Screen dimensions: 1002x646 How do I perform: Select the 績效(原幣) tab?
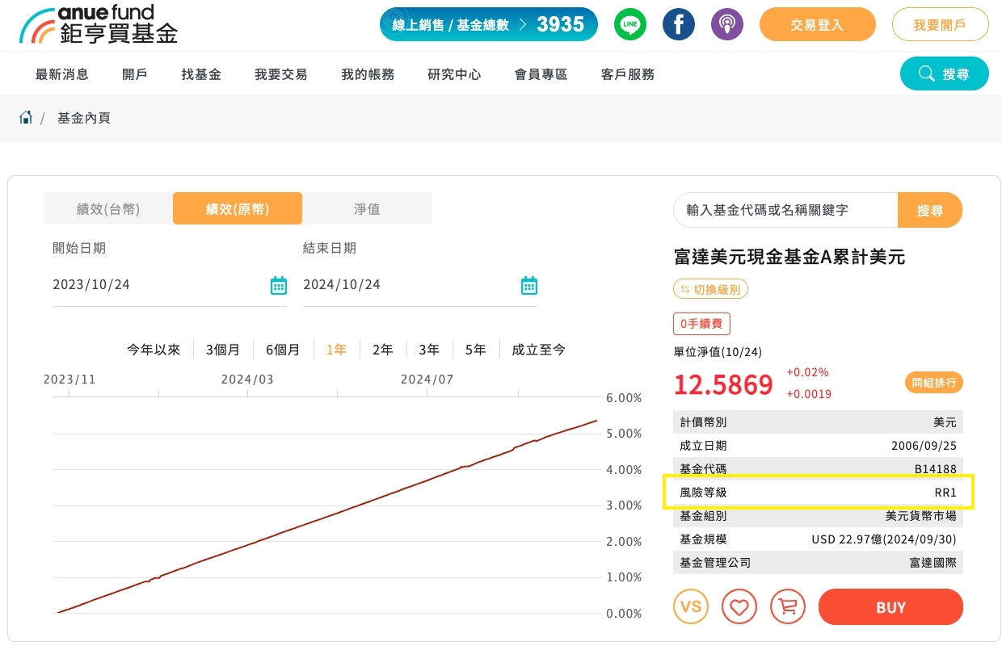pyautogui.click(x=238, y=208)
